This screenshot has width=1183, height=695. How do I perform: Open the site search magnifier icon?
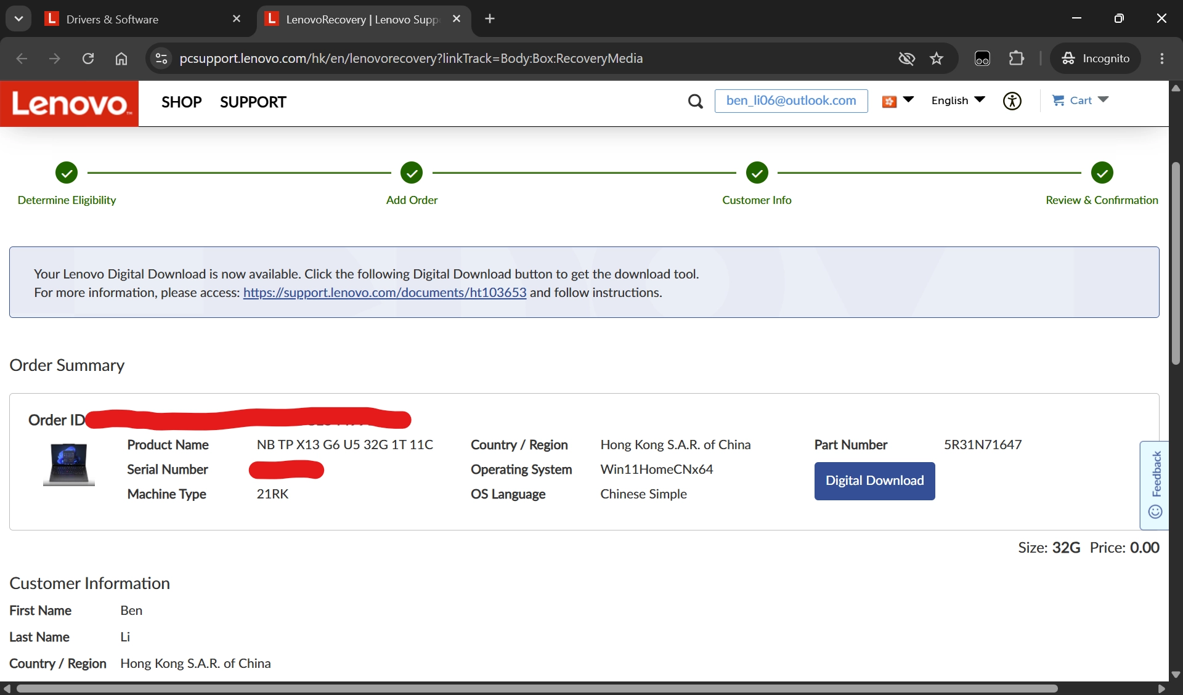(695, 101)
